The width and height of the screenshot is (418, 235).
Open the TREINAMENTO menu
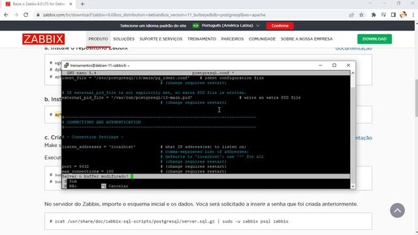click(x=202, y=39)
